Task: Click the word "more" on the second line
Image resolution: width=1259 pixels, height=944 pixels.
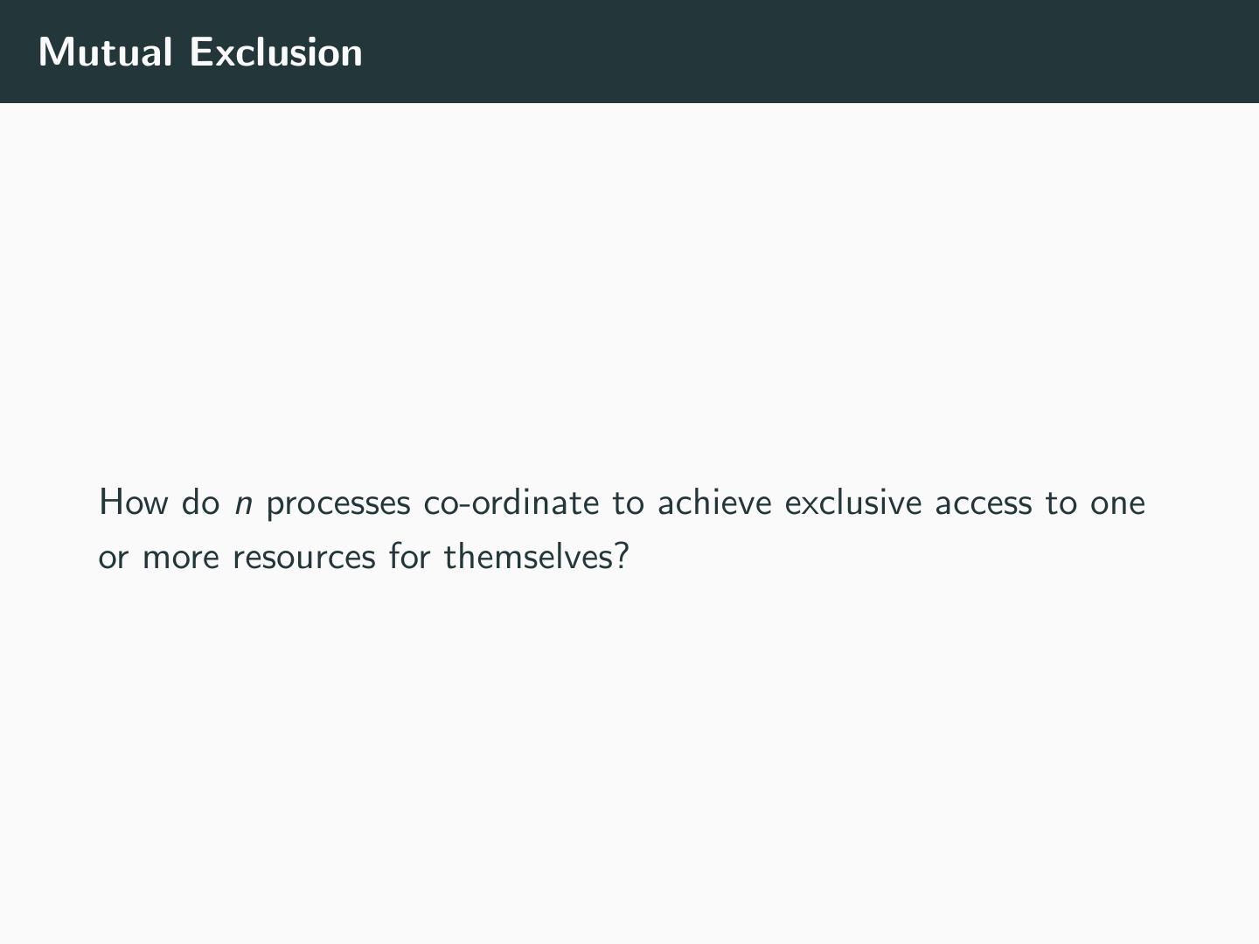Action: click(180, 558)
